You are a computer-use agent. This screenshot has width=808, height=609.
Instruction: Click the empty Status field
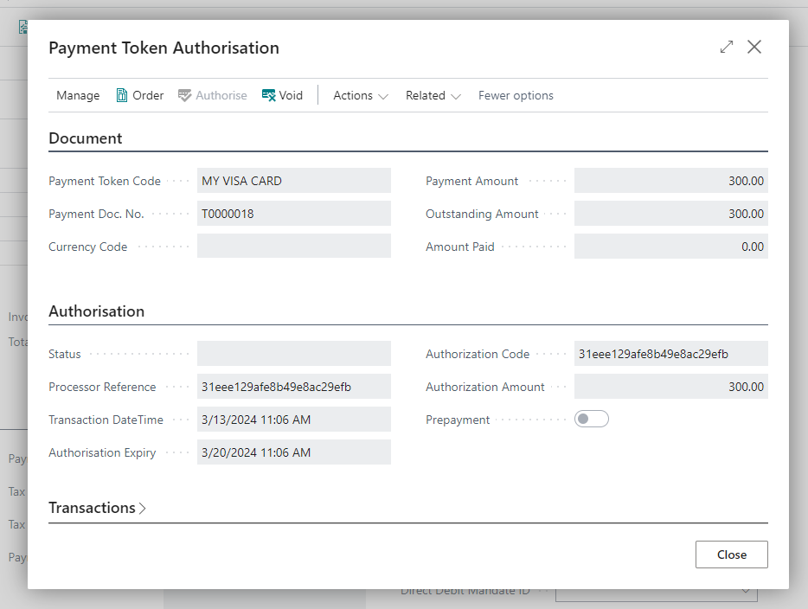click(294, 354)
